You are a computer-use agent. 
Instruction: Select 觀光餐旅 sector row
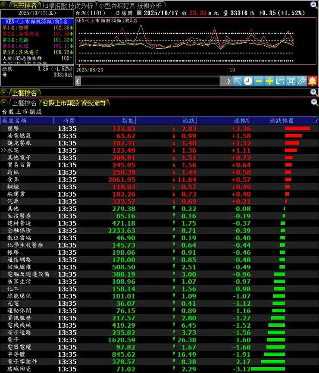[159, 143]
